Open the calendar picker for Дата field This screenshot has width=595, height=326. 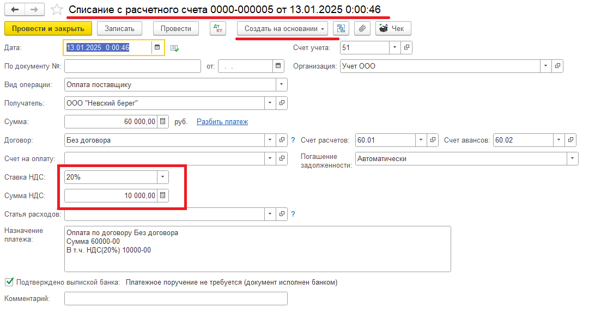[x=157, y=48]
